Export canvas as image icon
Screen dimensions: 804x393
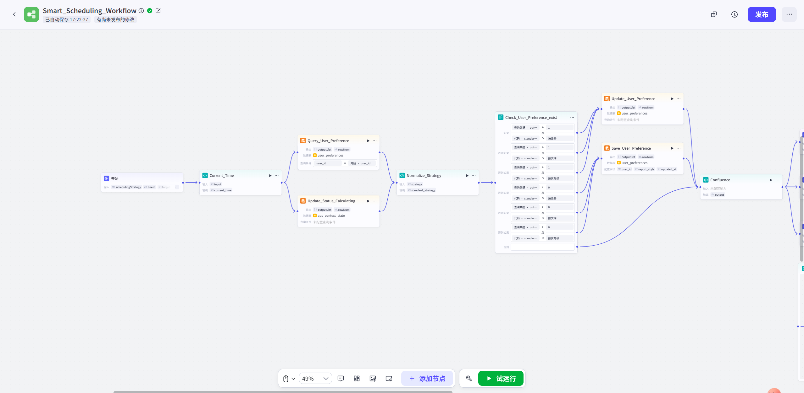tap(373, 379)
